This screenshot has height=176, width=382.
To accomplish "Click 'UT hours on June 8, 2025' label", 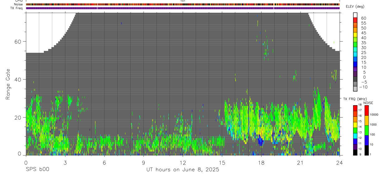I will [183, 170].
